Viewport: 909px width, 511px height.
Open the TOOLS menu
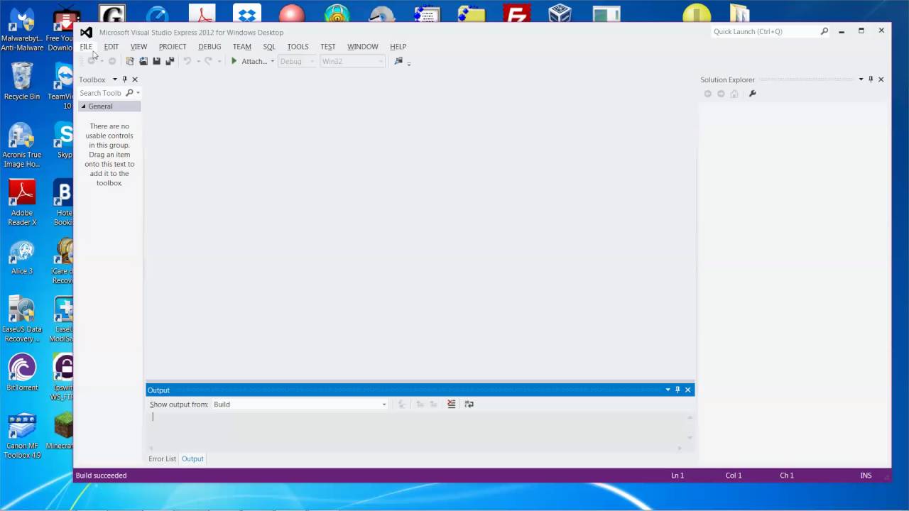point(298,47)
